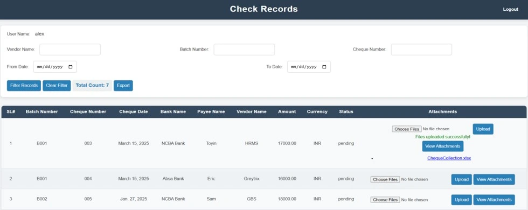Choose Files for the Greytrix row
This screenshot has width=528, height=210.
(385, 179)
